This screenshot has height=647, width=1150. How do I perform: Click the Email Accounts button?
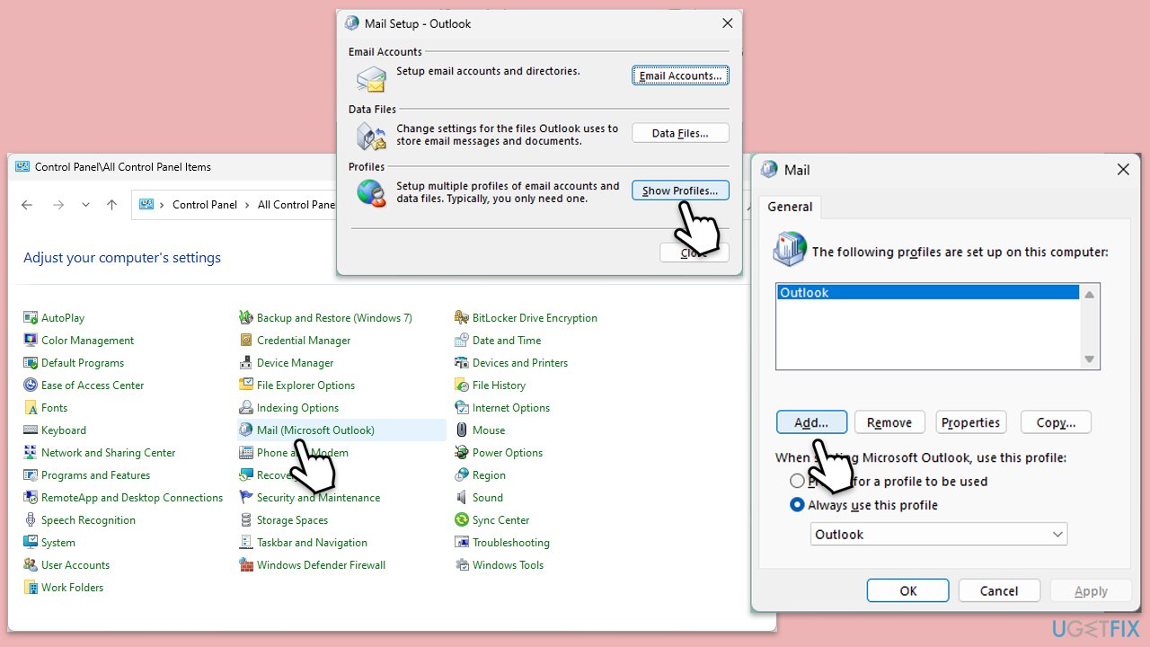click(x=680, y=75)
